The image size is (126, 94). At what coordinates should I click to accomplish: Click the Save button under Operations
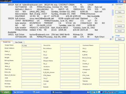(120, 12)
